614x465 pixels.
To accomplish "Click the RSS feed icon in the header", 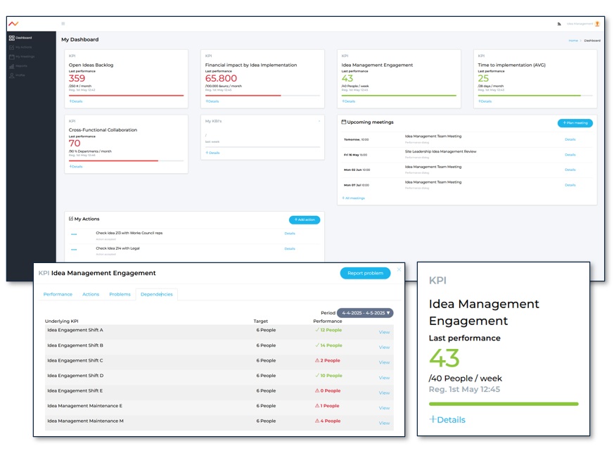I will coord(559,24).
